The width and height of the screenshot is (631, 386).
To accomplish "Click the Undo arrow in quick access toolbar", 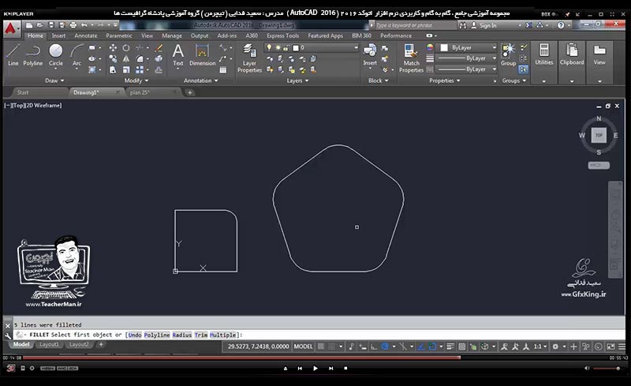I will click(x=84, y=25).
